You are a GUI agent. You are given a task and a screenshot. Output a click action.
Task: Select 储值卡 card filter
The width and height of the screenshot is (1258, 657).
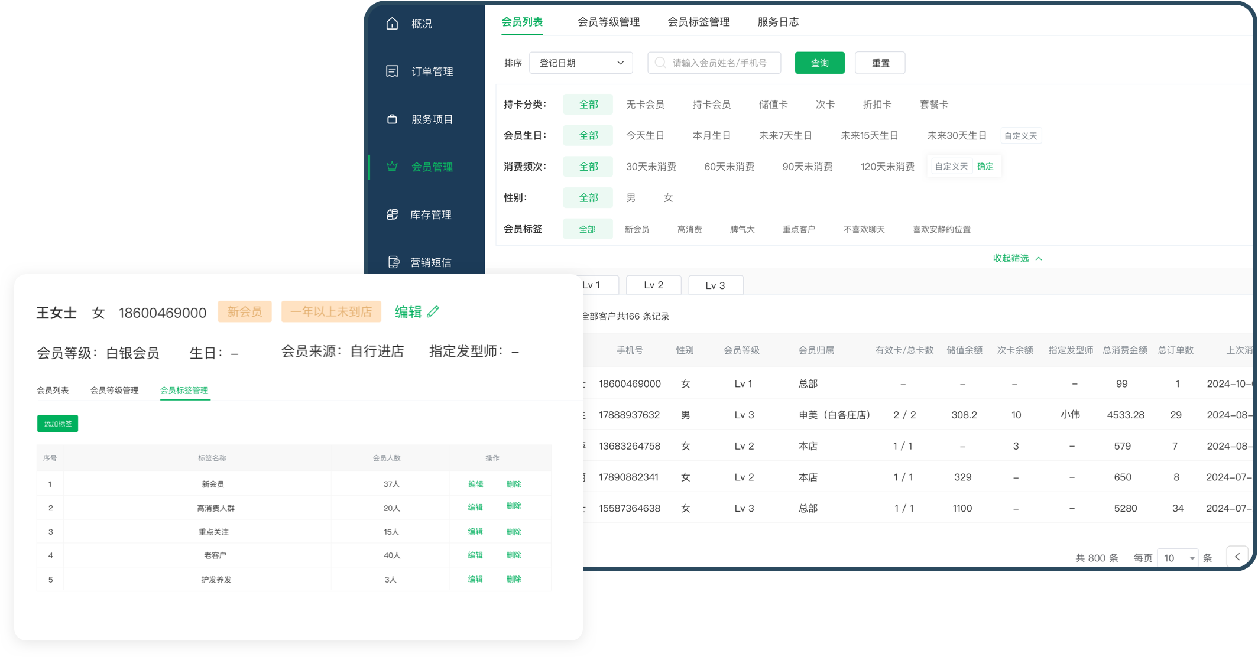(773, 105)
